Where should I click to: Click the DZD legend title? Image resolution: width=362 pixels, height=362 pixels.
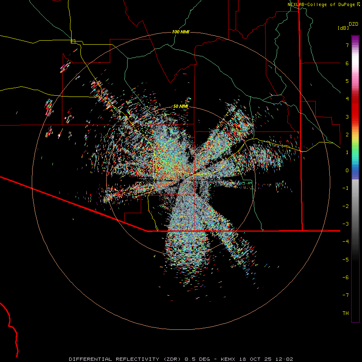pos(354,24)
